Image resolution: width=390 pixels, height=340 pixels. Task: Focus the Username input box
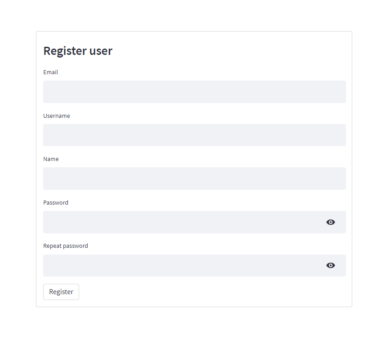194,135
